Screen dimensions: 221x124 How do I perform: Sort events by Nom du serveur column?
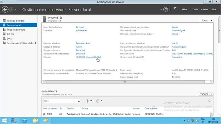tap(50, 108)
